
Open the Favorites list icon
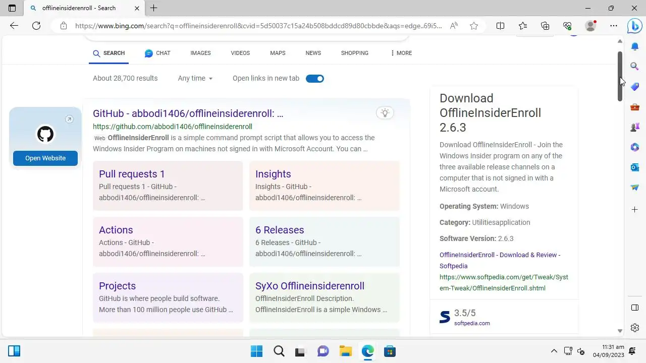point(523,26)
